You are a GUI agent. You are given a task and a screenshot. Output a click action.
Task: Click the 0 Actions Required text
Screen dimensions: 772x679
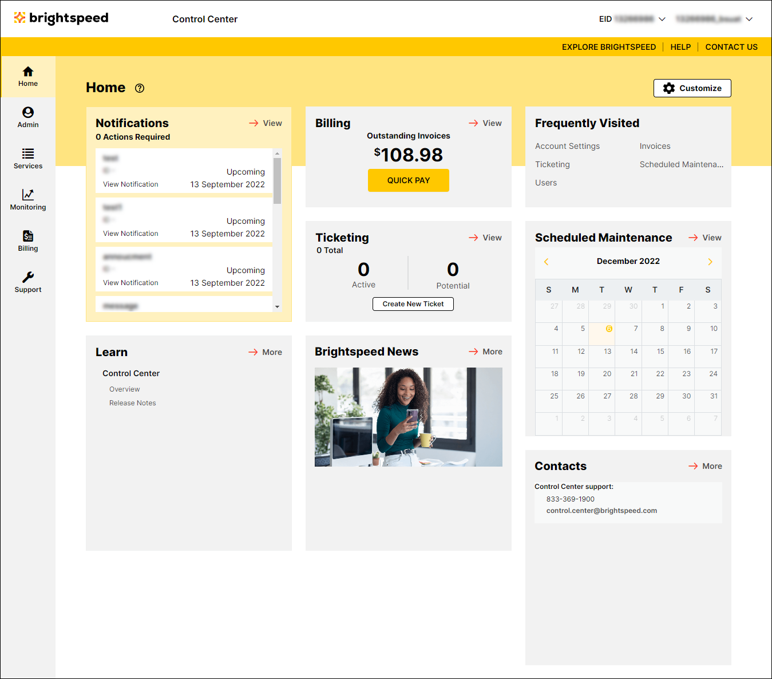(x=133, y=137)
